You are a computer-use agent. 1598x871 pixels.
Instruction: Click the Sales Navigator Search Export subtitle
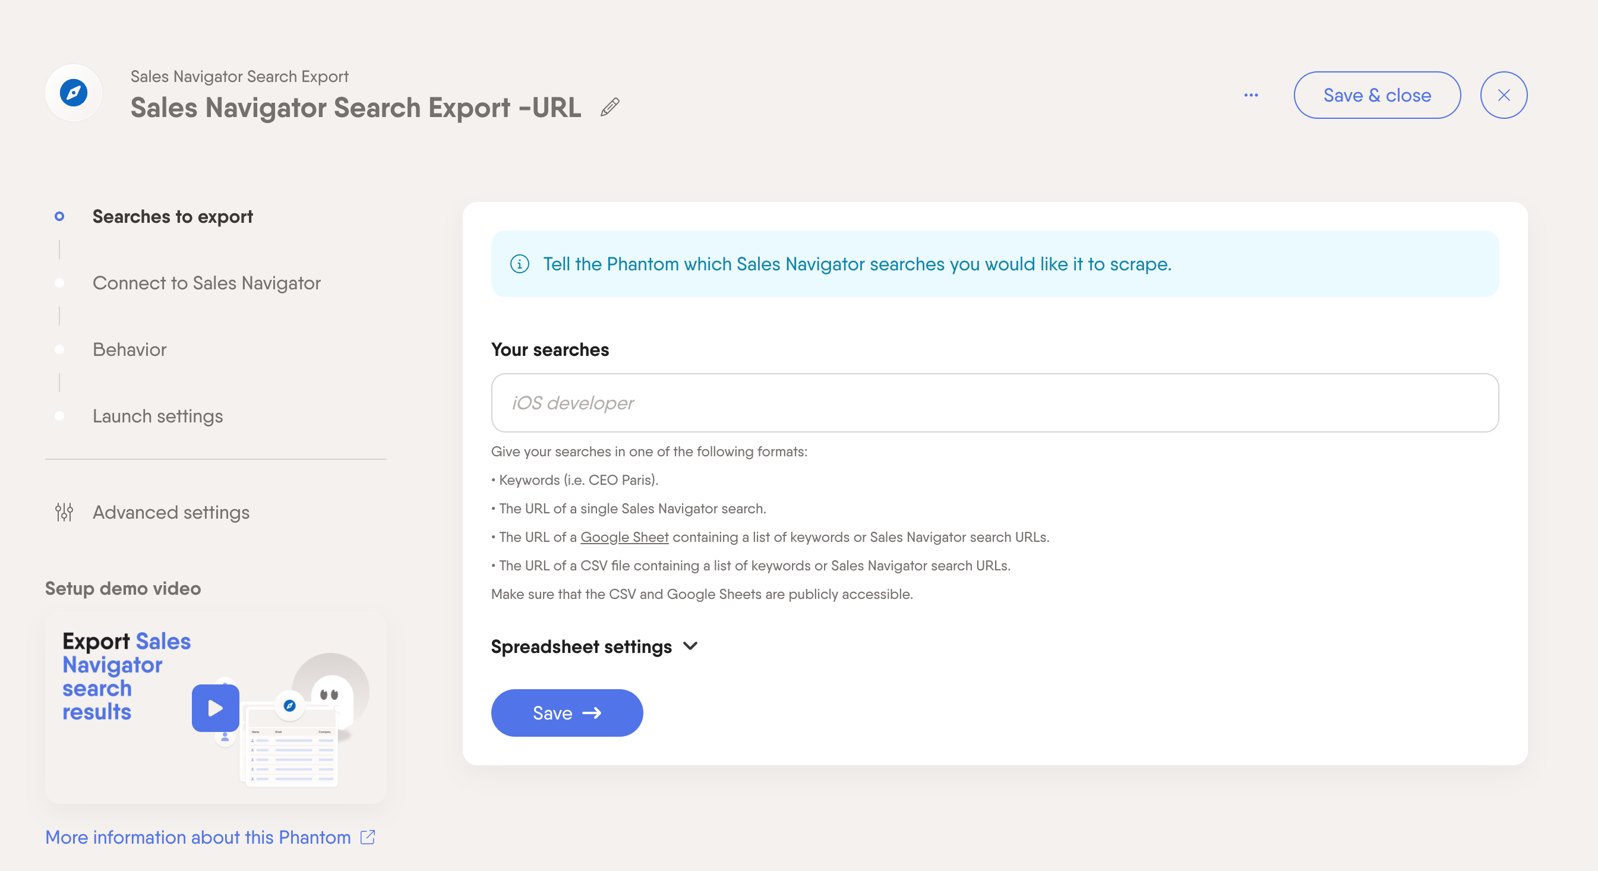pyautogui.click(x=239, y=76)
